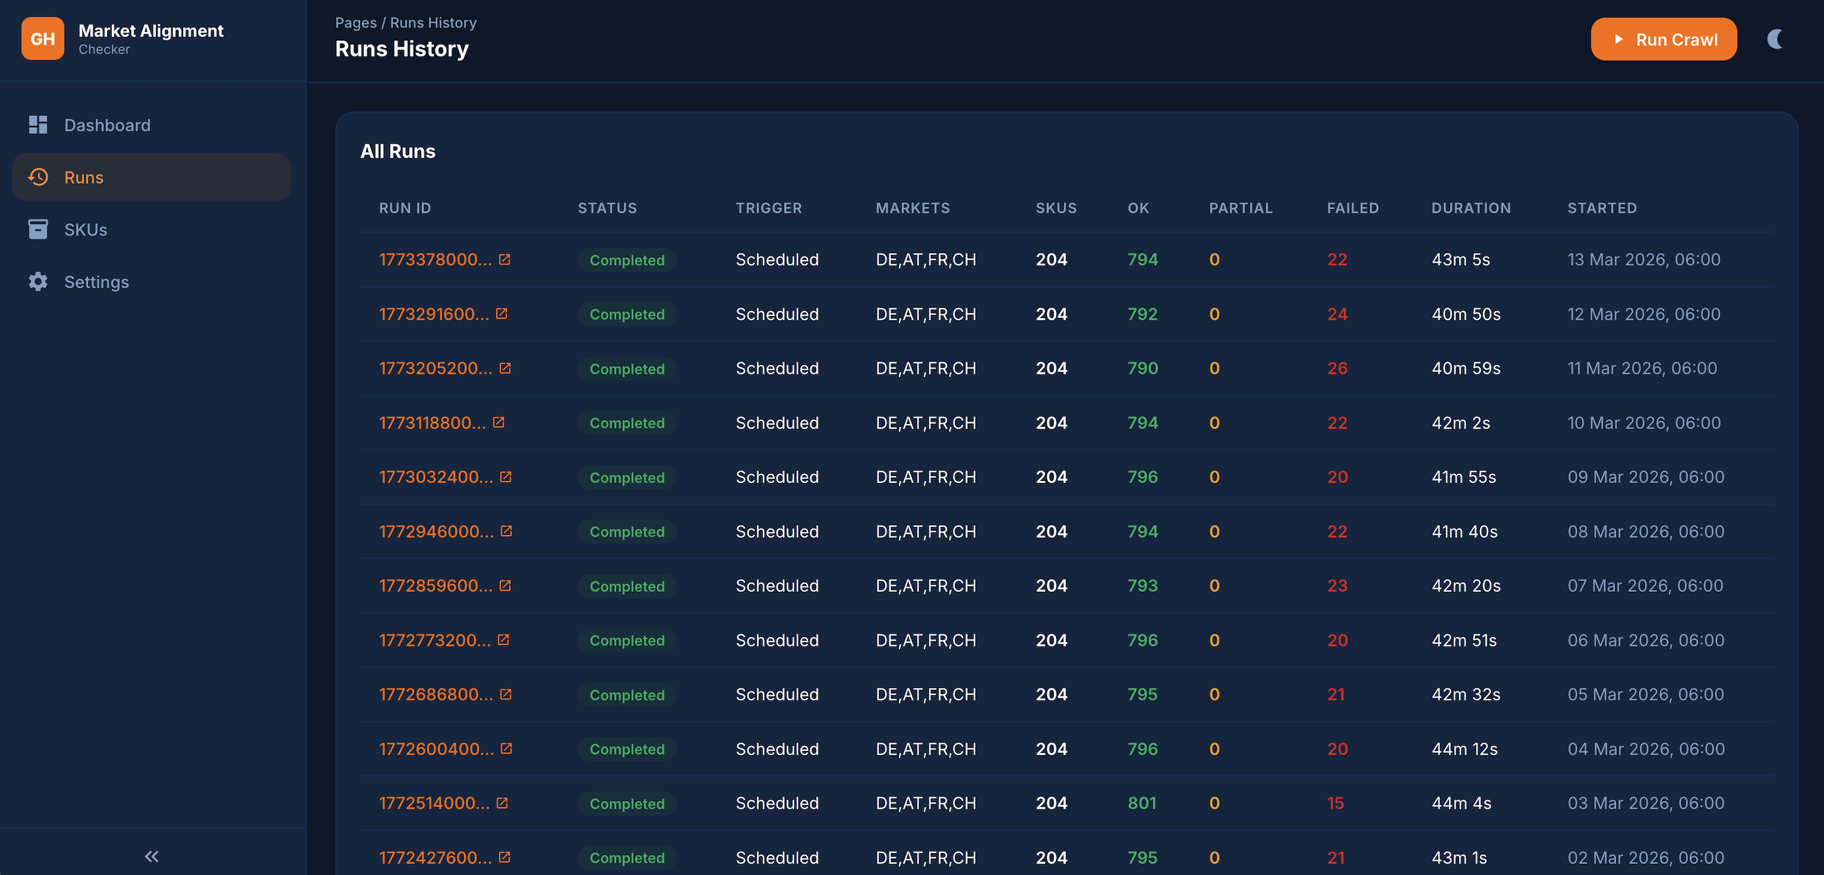The width and height of the screenshot is (1824, 875).
Task: Click the Pages breadcrumb
Action: pyautogui.click(x=356, y=23)
